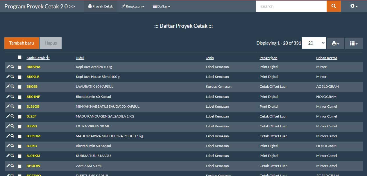367x176 pixels.
Task: Open the settings gear menu
Action: tap(353, 6)
